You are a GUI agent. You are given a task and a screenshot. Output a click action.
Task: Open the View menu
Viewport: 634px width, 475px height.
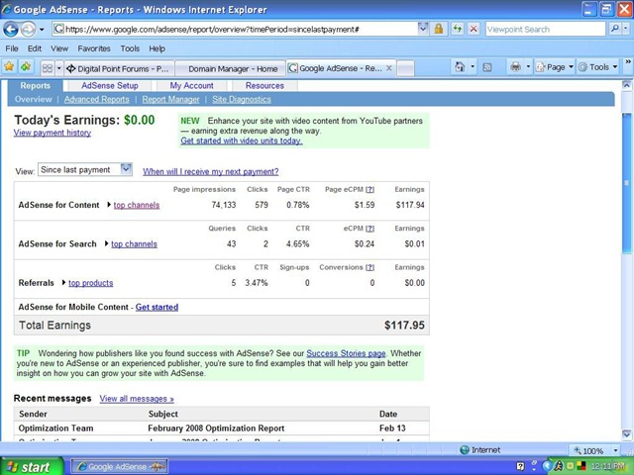59,48
